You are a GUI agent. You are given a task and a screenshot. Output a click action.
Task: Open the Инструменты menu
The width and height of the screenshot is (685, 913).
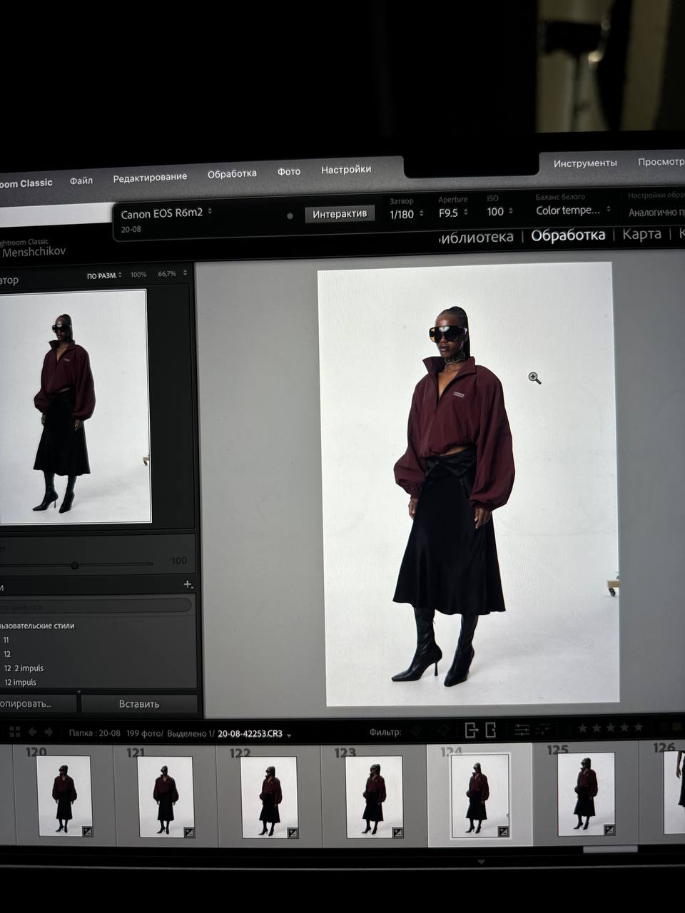point(585,163)
